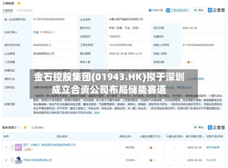Select the status 存续（在营、开业、在册）
This screenshot has width=228, height=168.
point(124,28)
